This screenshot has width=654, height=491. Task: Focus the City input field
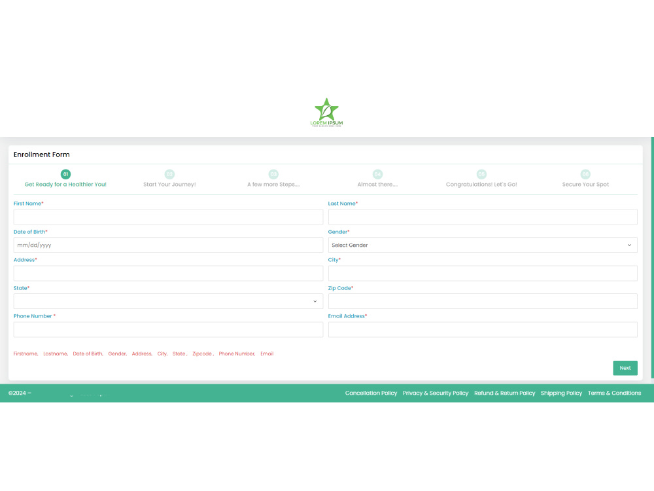tap(483, 273)
